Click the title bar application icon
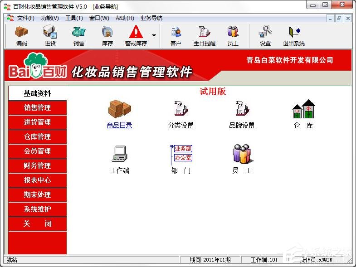Viewport: 356px width, 267px height. tap(7, 7)
